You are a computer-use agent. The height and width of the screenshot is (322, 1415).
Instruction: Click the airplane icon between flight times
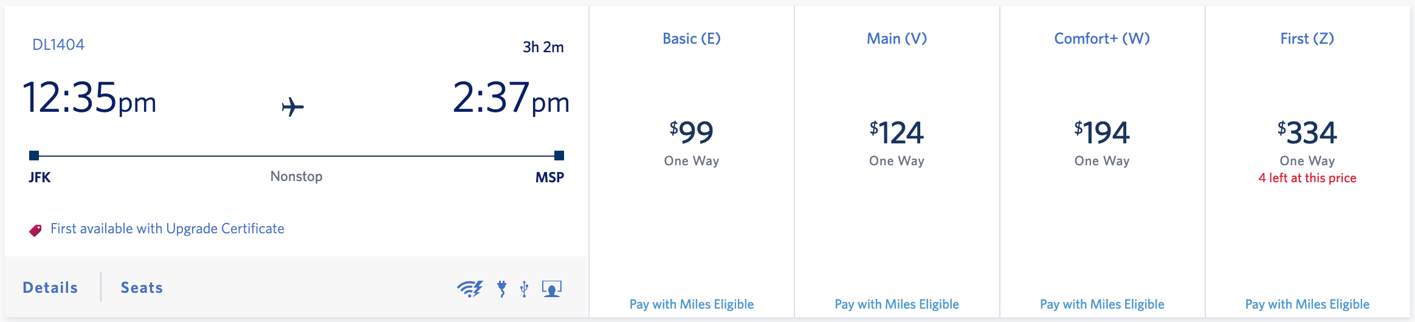292,107
